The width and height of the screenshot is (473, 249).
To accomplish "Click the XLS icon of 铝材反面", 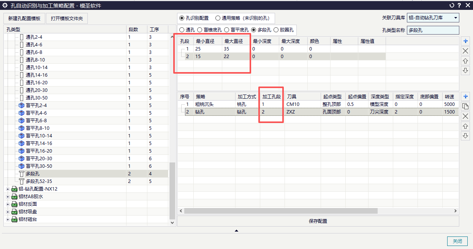I will [x=15, y=204].
